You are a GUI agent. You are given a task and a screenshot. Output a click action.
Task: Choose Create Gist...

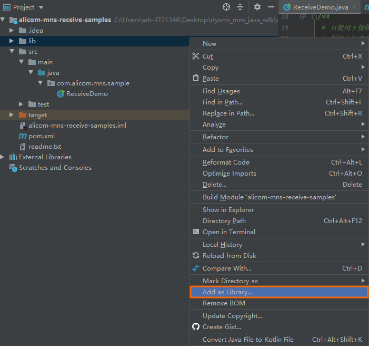(x=279, y=327)
